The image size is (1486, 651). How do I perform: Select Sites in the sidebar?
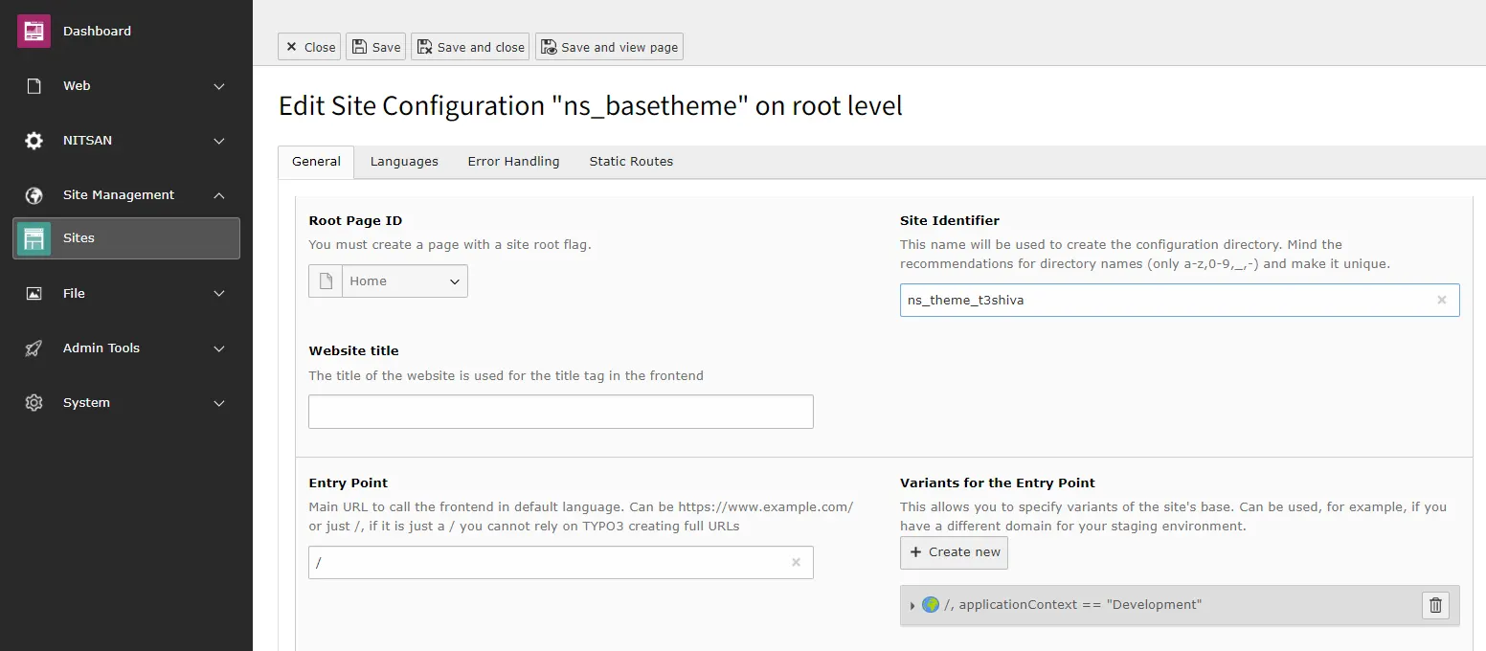tap(126, 238)
